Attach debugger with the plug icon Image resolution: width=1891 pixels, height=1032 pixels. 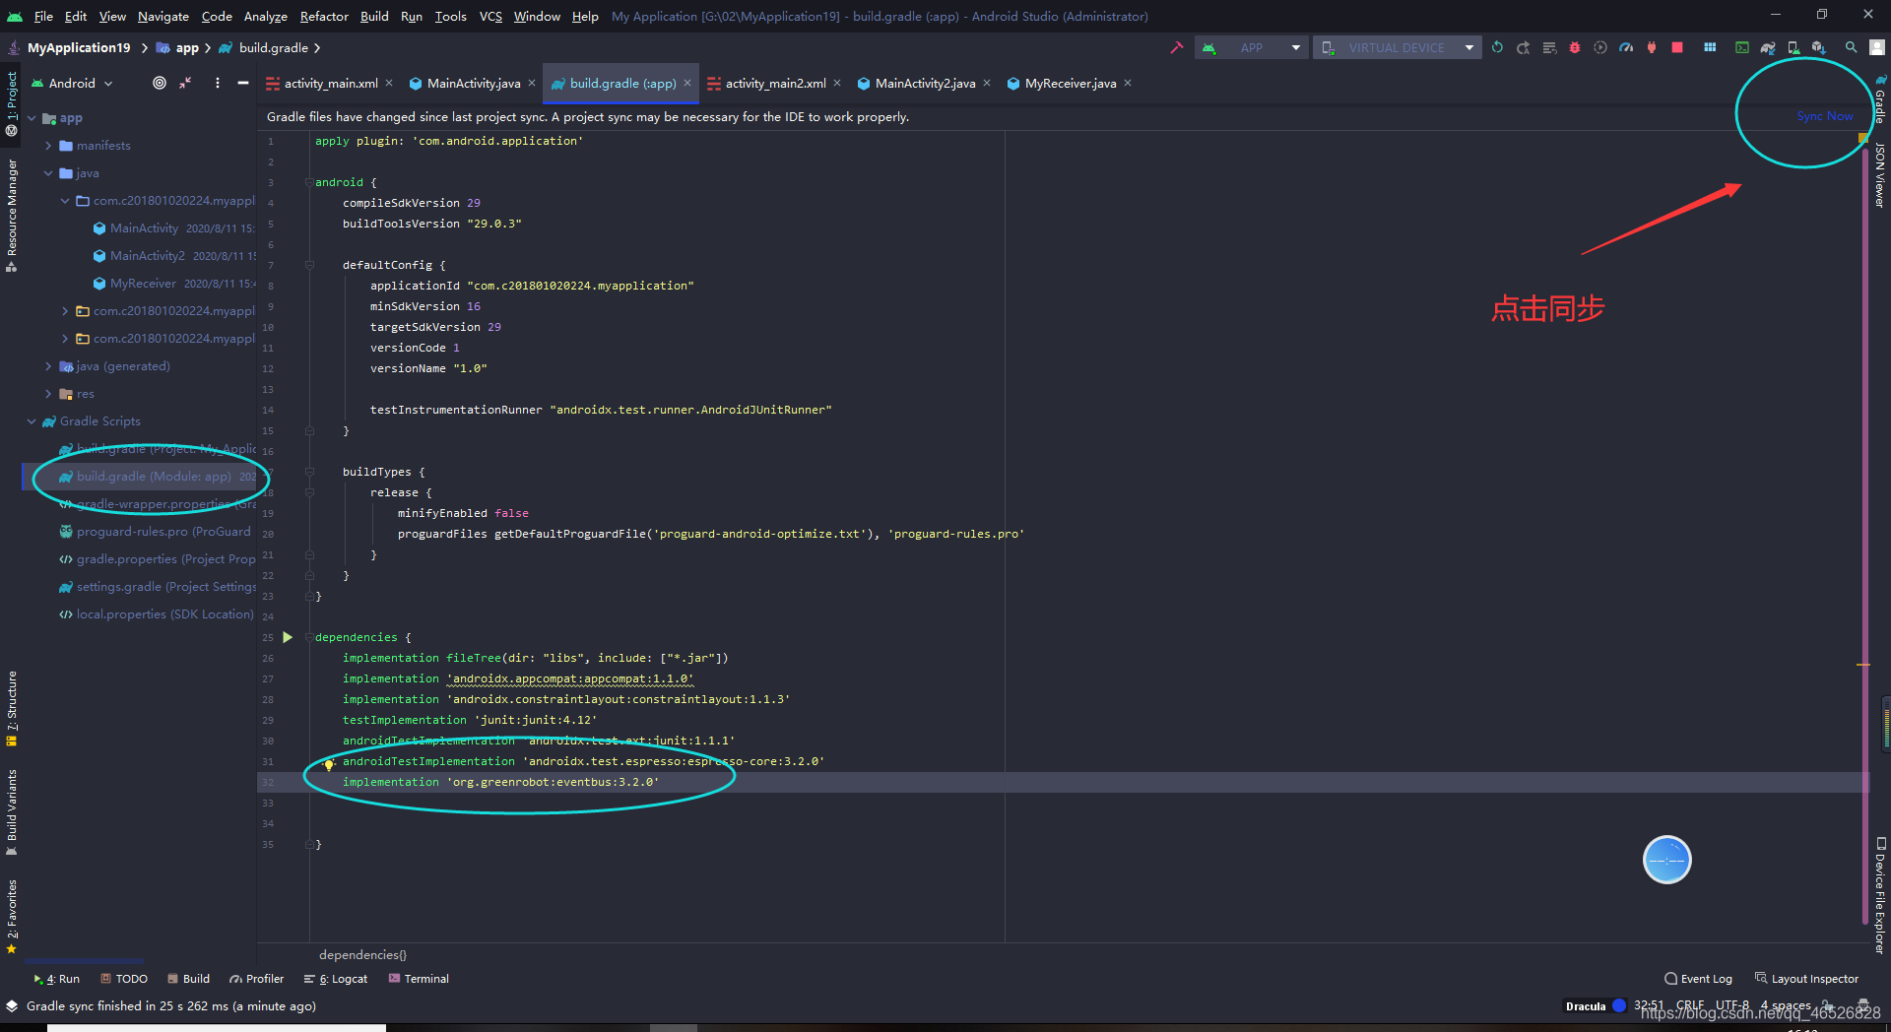tap(1652, 47)
